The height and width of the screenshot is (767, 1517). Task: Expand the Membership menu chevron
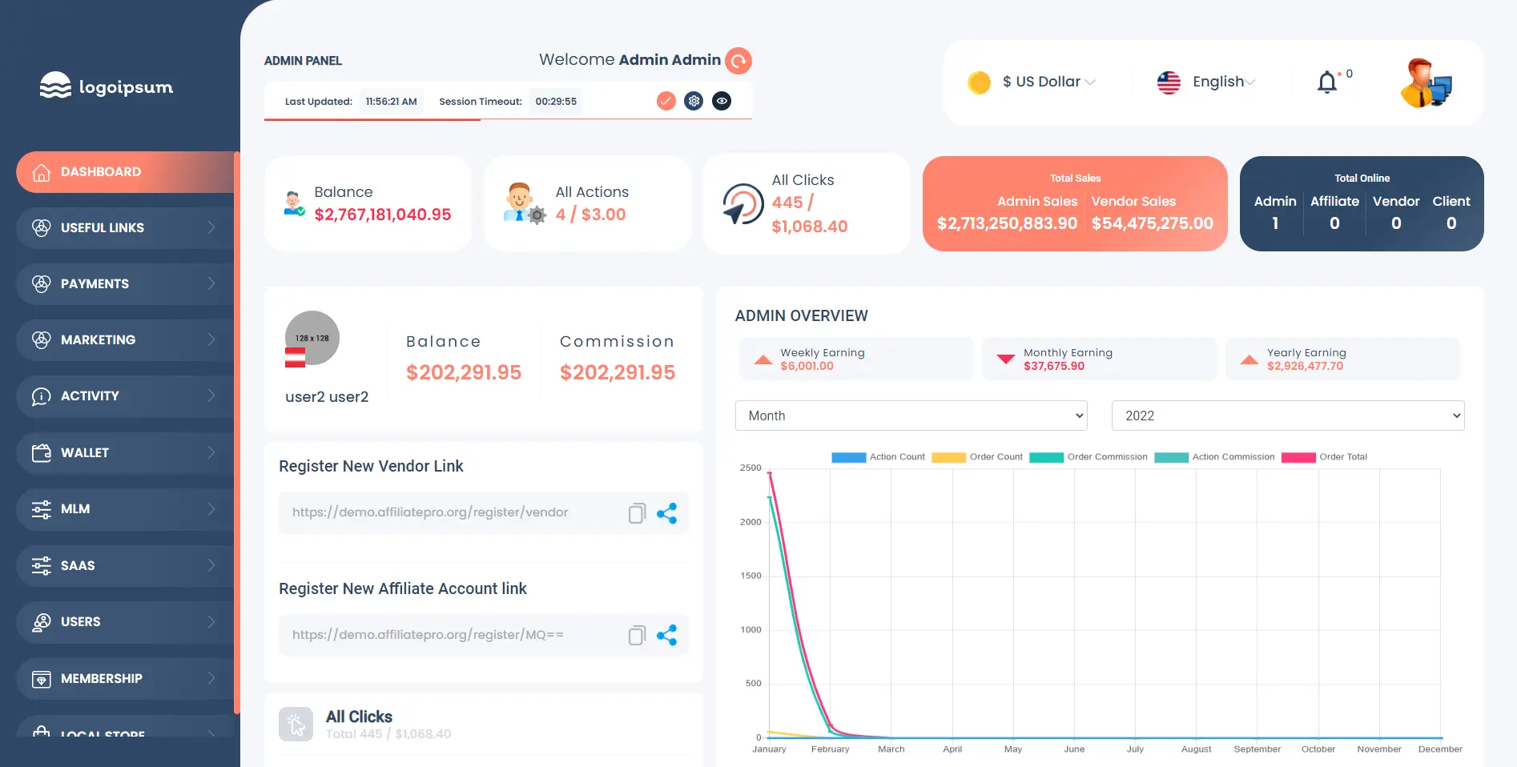click(x=211, y=679)
